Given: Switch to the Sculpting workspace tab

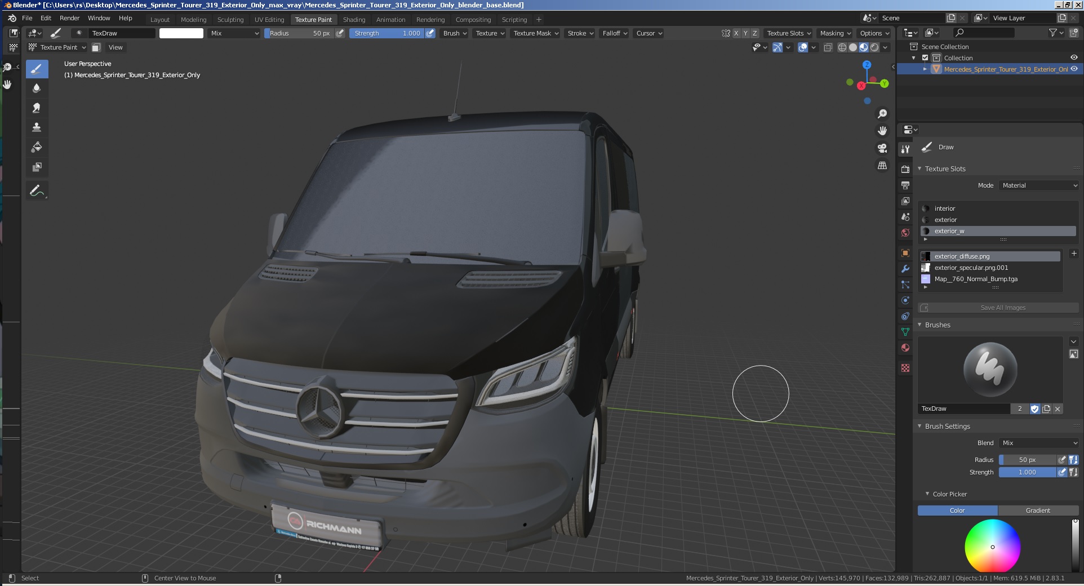Looking at the screenshot, I should pos(230,19).
